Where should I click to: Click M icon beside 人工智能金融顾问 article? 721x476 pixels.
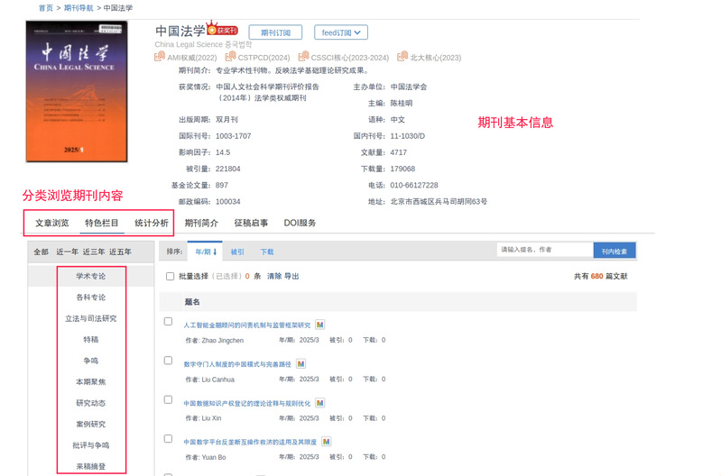point(320,325)
